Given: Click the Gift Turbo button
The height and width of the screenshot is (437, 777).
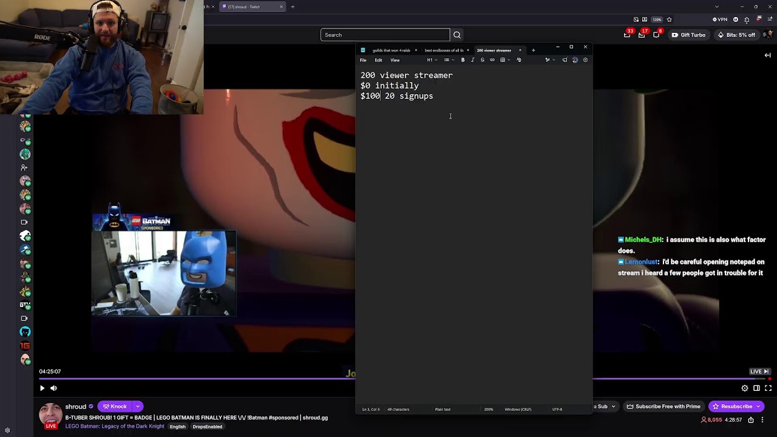Looking at the screenshot, I should (688, 35).
